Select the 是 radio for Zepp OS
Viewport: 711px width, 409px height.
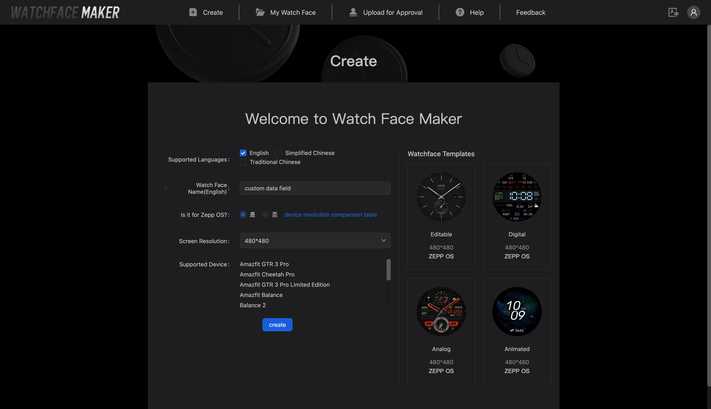(x=243, y=214)
